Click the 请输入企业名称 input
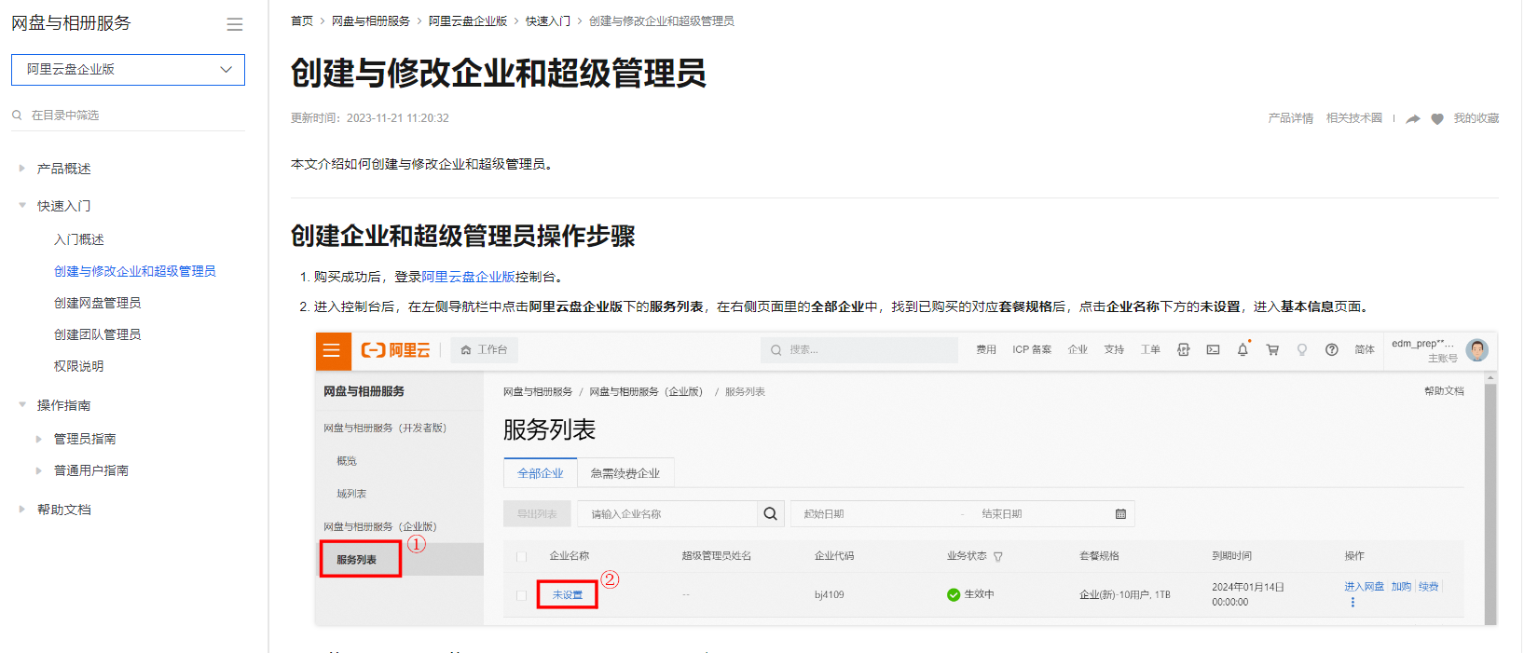 (667, 514)
